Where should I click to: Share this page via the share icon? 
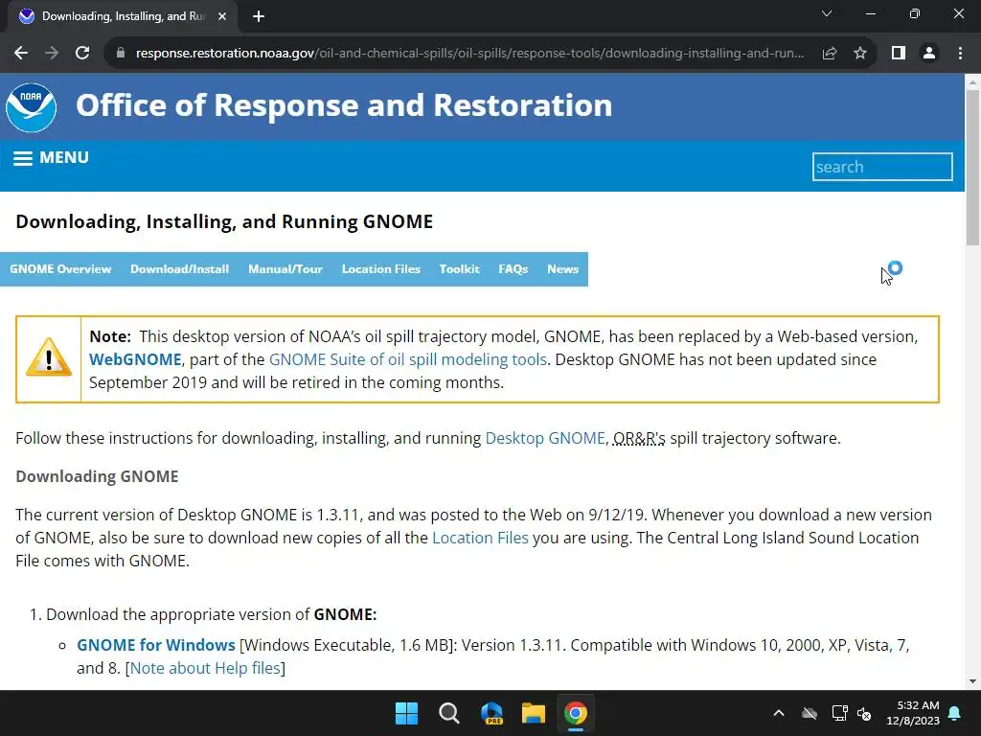tap(830, 54)
